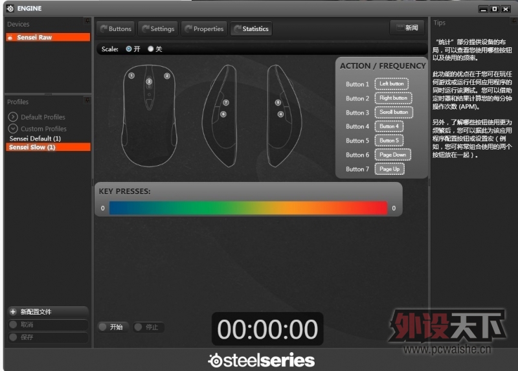The height and width of the screenshot is (371, 518).
Task: Click scroll wheel marker 3
Action: 149,82
